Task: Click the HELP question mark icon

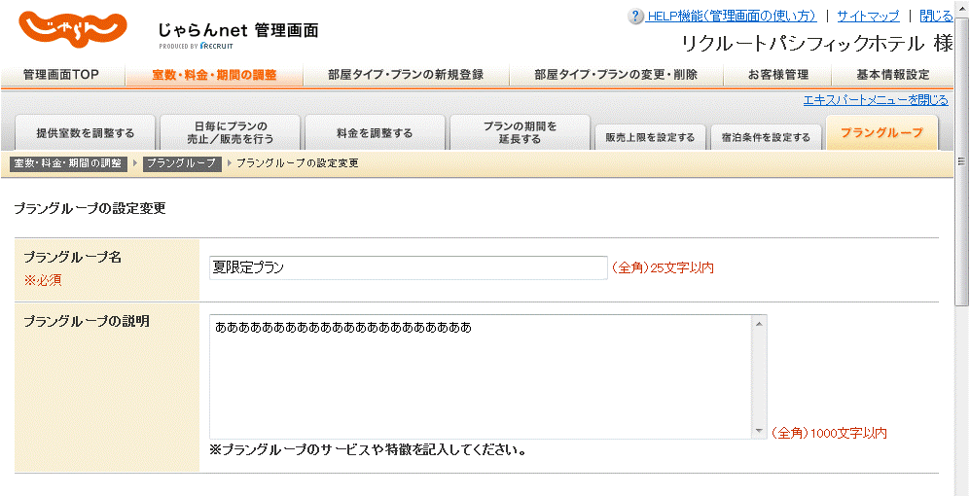Action: (635, 17)
